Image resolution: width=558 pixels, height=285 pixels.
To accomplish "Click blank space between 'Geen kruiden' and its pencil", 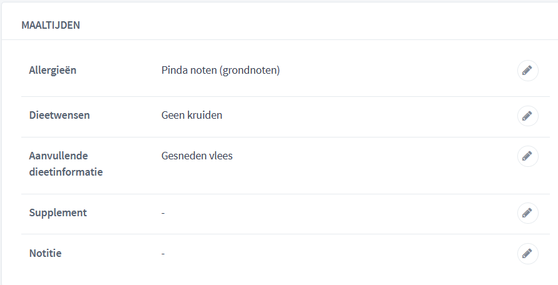I will click(x=369, y=116).
